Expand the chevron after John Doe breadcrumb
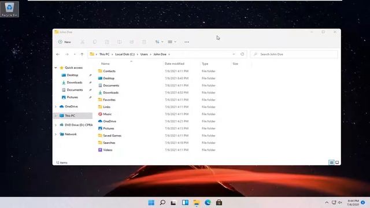The image size is (370, 208). point(169,54)
